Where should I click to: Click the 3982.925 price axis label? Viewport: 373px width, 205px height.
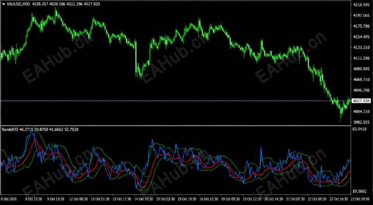pyautogui.click(x=362, y=122)
